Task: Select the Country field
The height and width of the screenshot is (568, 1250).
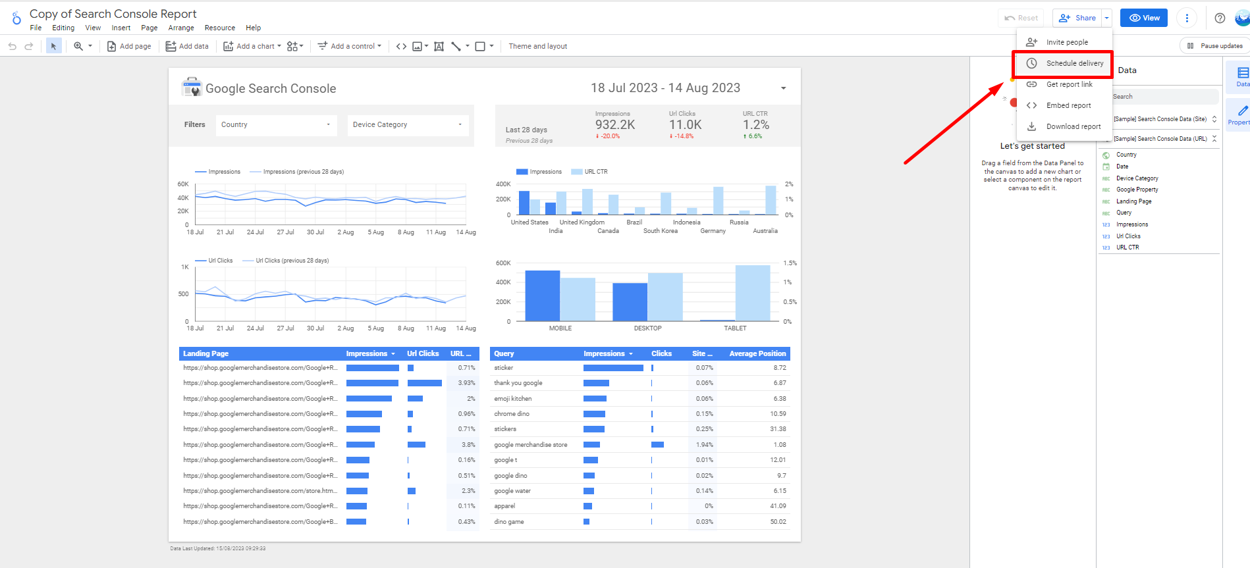Action: point(1126,155)
